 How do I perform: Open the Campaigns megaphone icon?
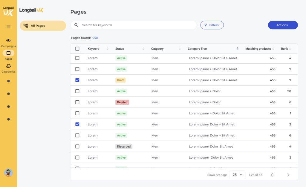pos(8,40)
